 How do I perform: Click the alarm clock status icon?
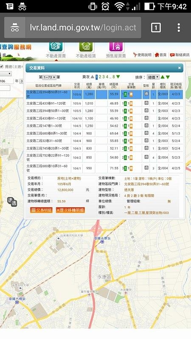pyautogui.click(x=105, y=6)
